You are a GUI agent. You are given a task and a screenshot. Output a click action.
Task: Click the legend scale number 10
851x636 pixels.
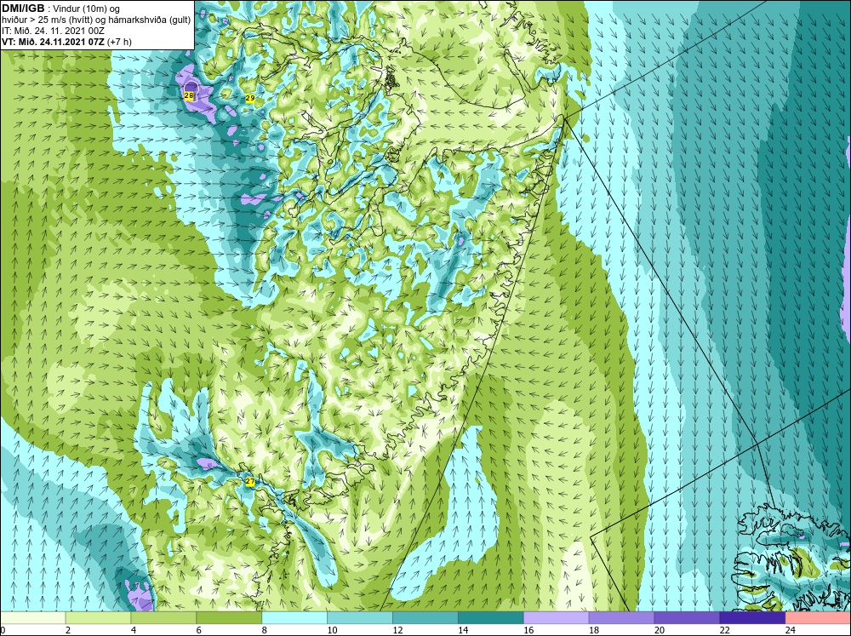click(332, 630)
